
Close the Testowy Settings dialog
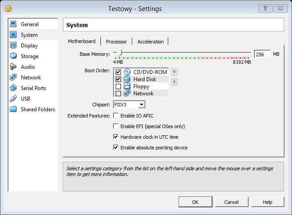280,8
